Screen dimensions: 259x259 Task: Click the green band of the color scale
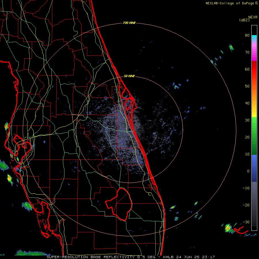[254, 136]
